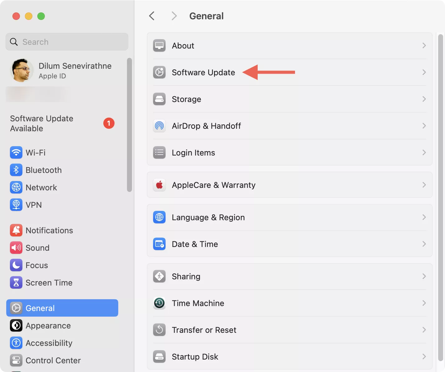Click the Software Update gear icon
Image resolution: width=445 pixels, height=372 pixels.
pyautogui.click(x=159, y=72)
